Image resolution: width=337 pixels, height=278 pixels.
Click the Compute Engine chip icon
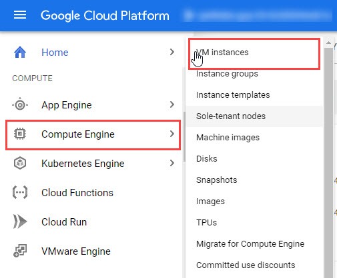tap(20, 134)
